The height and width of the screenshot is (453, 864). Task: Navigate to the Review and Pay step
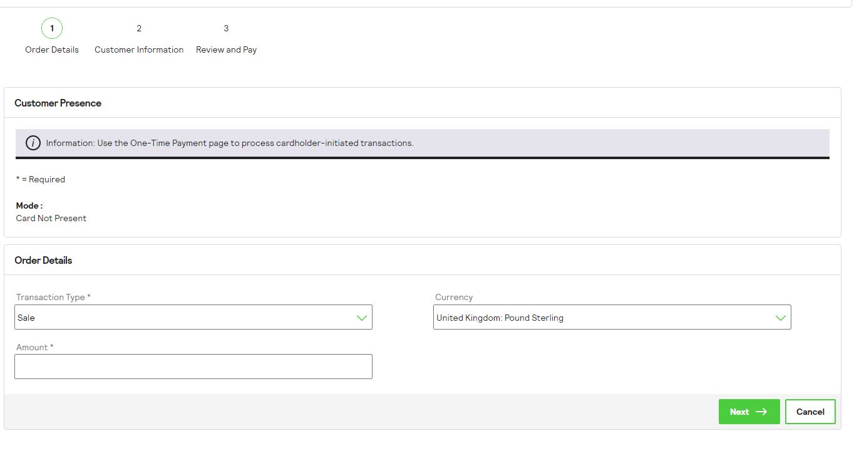tap(226, 49)
